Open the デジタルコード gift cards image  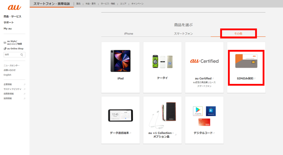pos(204,116)
